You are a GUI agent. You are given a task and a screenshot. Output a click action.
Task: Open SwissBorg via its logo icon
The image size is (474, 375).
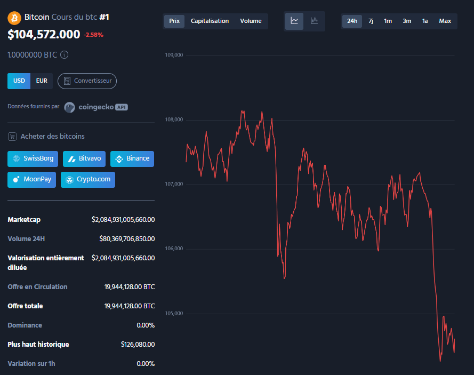coord(17,158)
